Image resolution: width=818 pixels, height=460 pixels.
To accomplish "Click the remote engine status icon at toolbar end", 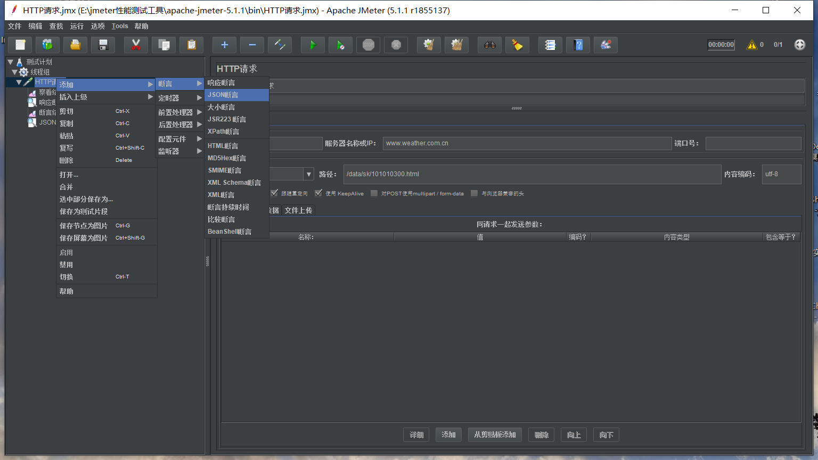I will click(800, 45).
